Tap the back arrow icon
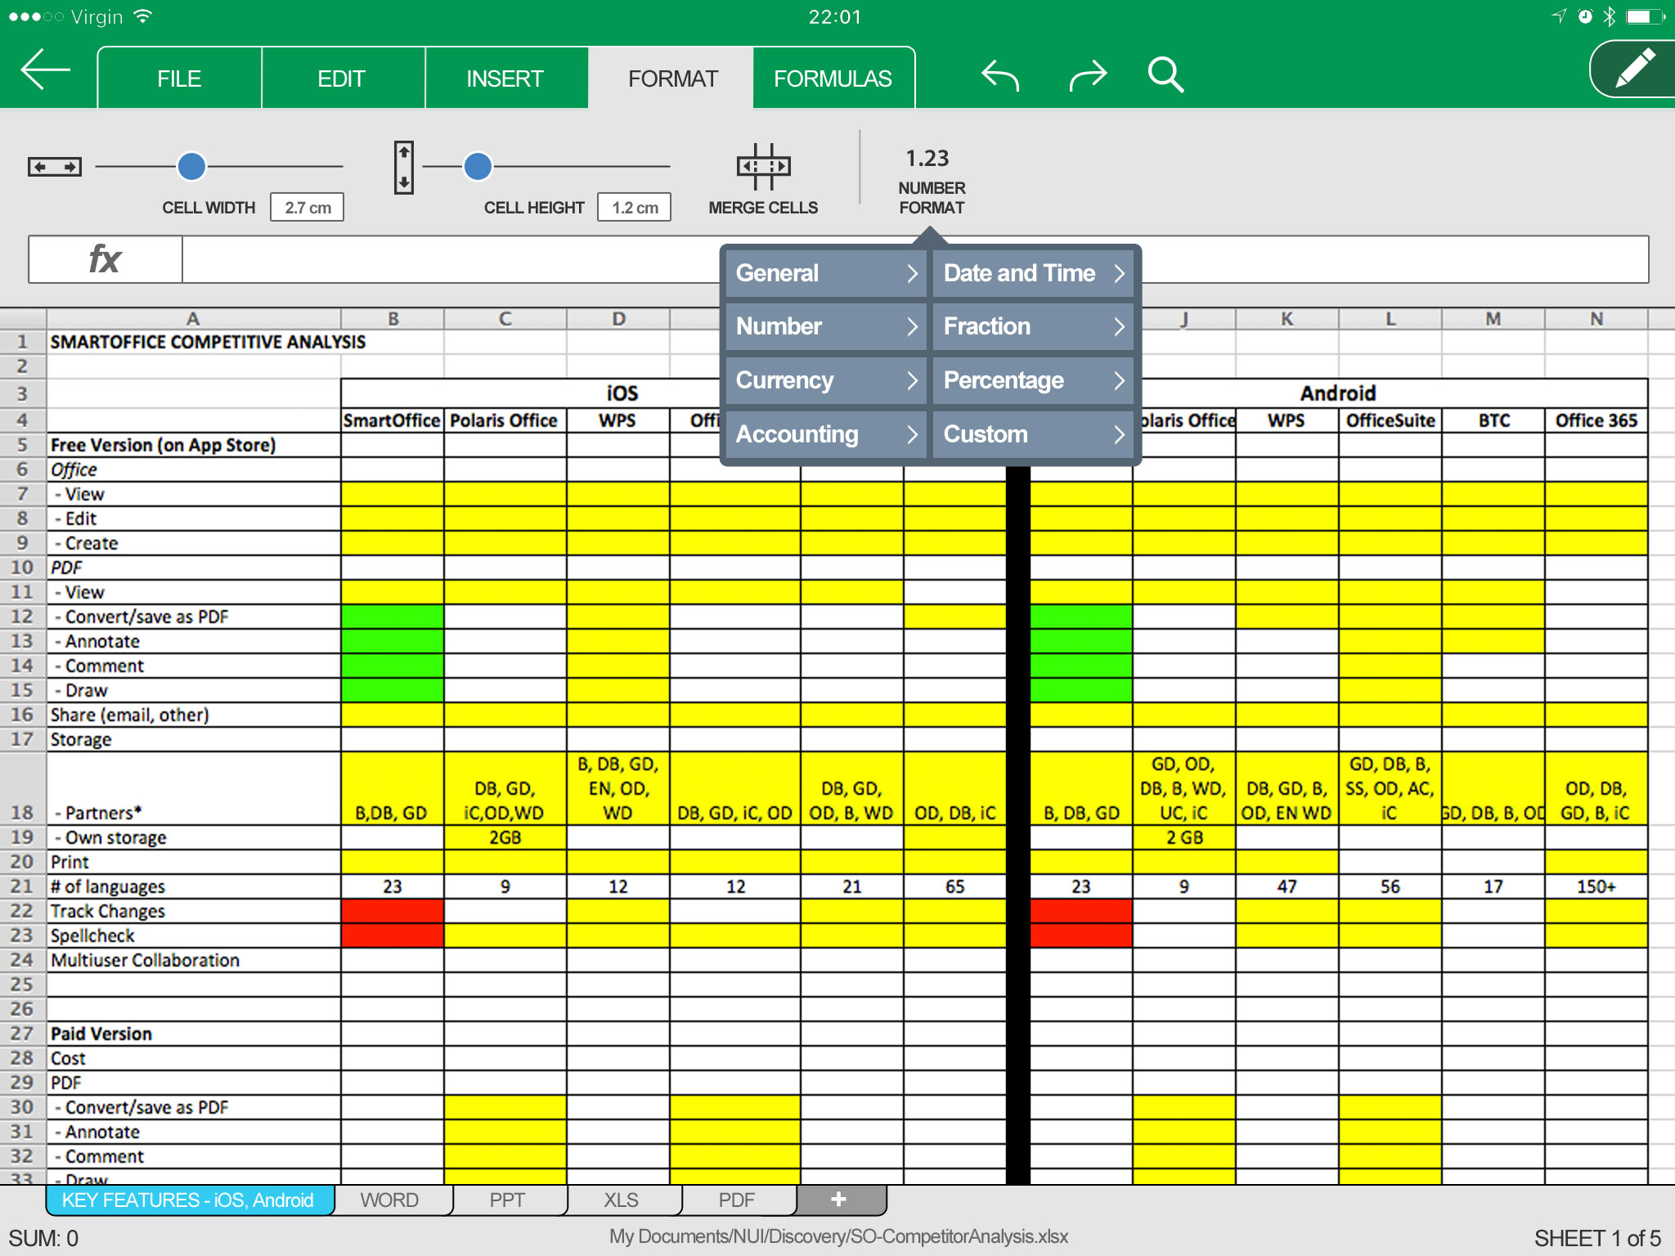The image size is (1675, 1256). pyautogui.click(x=46, y=72)
